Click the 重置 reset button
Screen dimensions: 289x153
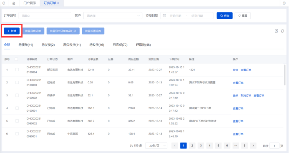[243, 16]
